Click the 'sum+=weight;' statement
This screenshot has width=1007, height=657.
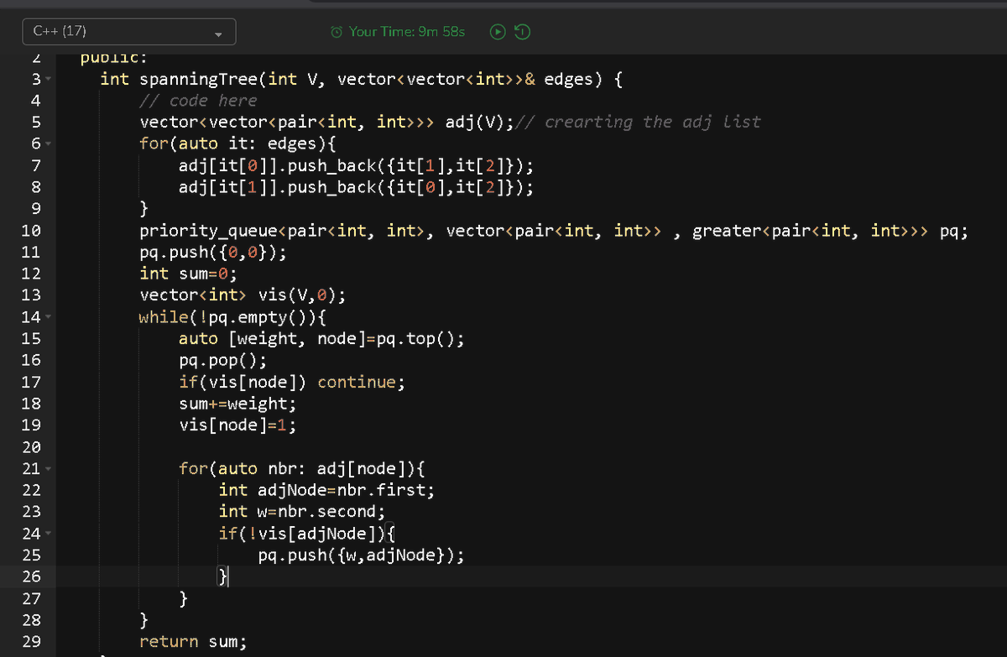click(237, 404)
